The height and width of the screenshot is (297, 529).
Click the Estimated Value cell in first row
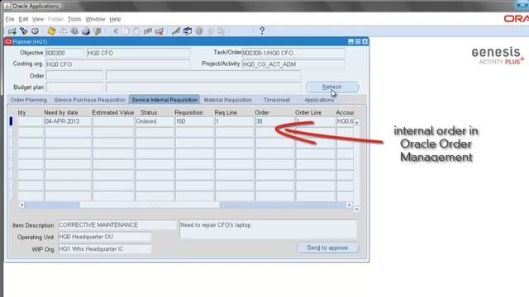[x=113, y=121]
